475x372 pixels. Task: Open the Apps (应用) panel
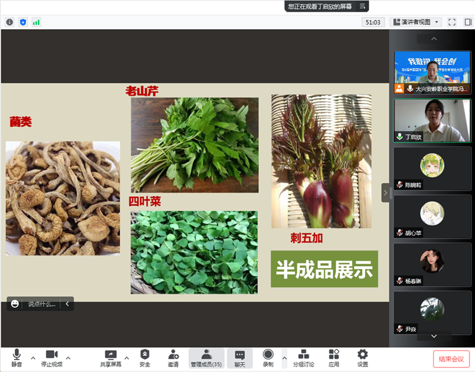(334, 358)
